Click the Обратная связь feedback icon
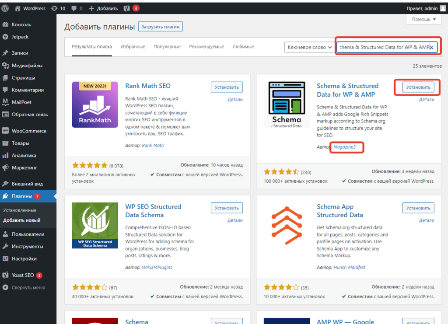Image resolution: width=448 pixels, height=324 pixels. (5, 115)
